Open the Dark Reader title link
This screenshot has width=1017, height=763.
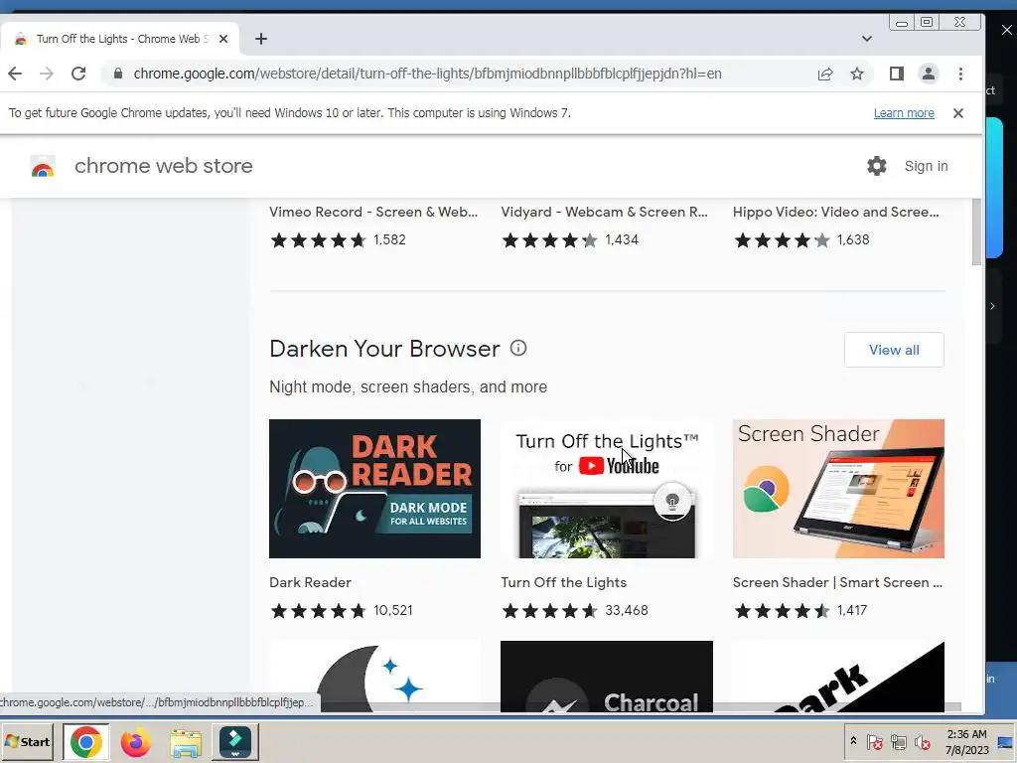pos(310,582)
